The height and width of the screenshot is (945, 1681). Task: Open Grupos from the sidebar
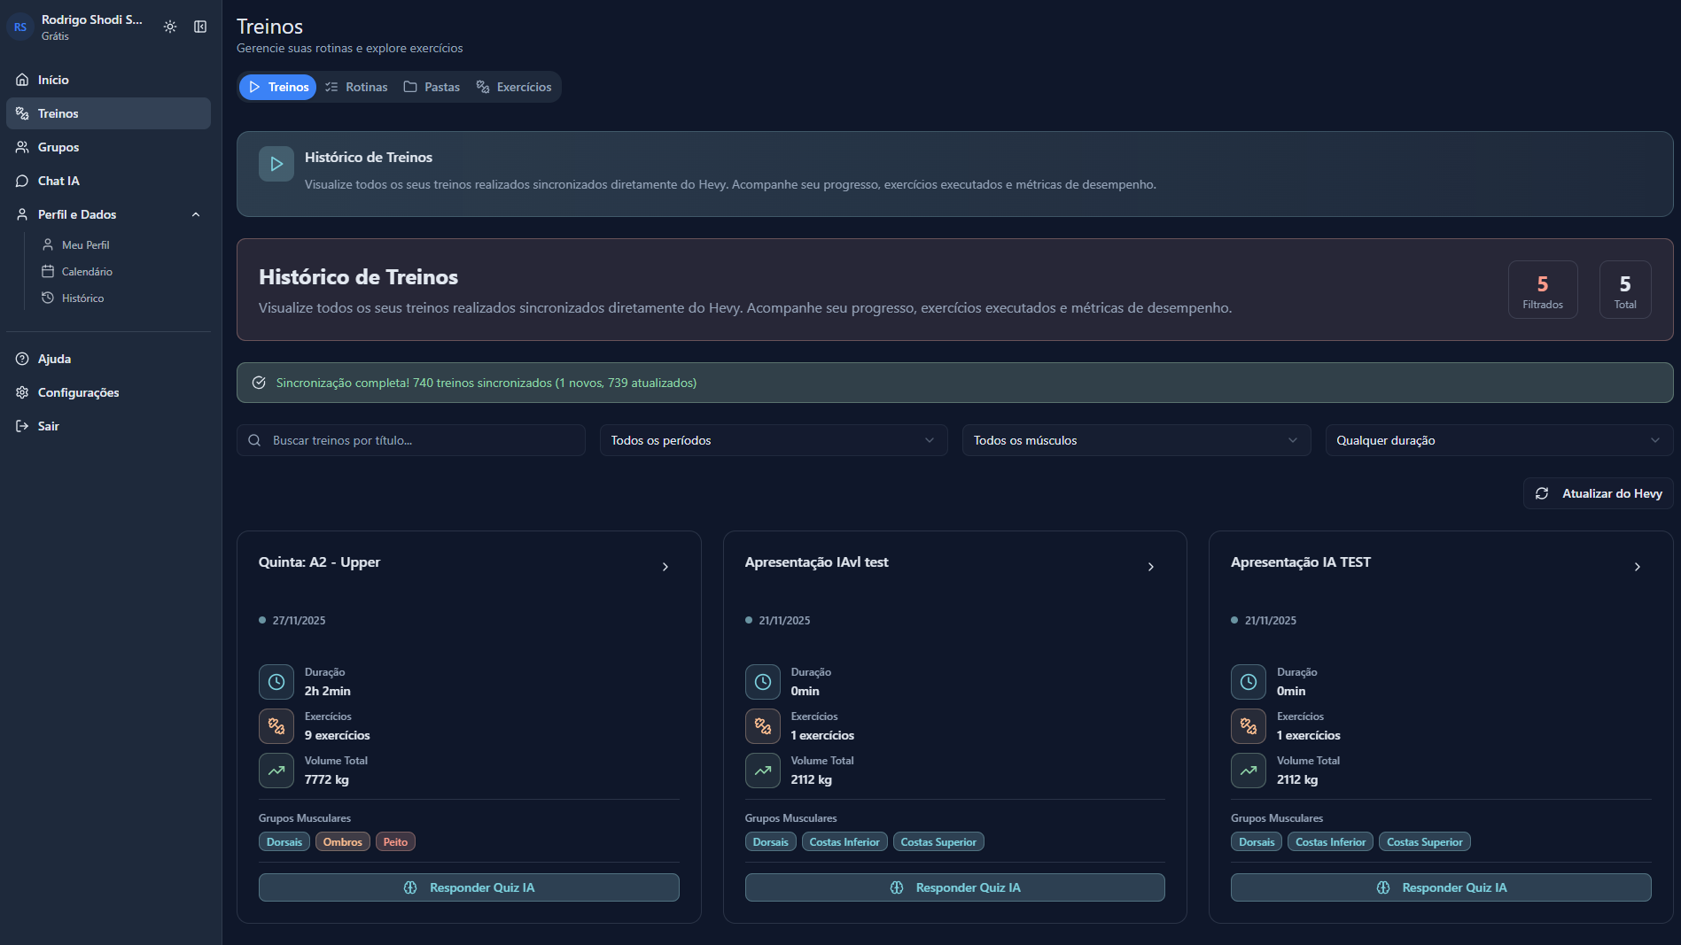(58, 147)
